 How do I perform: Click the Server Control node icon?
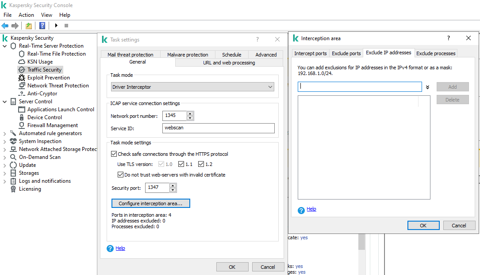13,102
